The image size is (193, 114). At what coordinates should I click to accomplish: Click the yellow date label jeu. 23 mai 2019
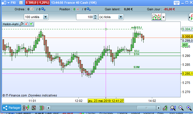106,101
